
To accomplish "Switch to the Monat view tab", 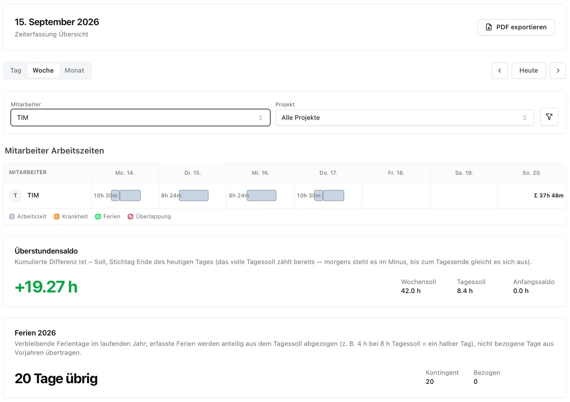I will (x=74, y=71).
